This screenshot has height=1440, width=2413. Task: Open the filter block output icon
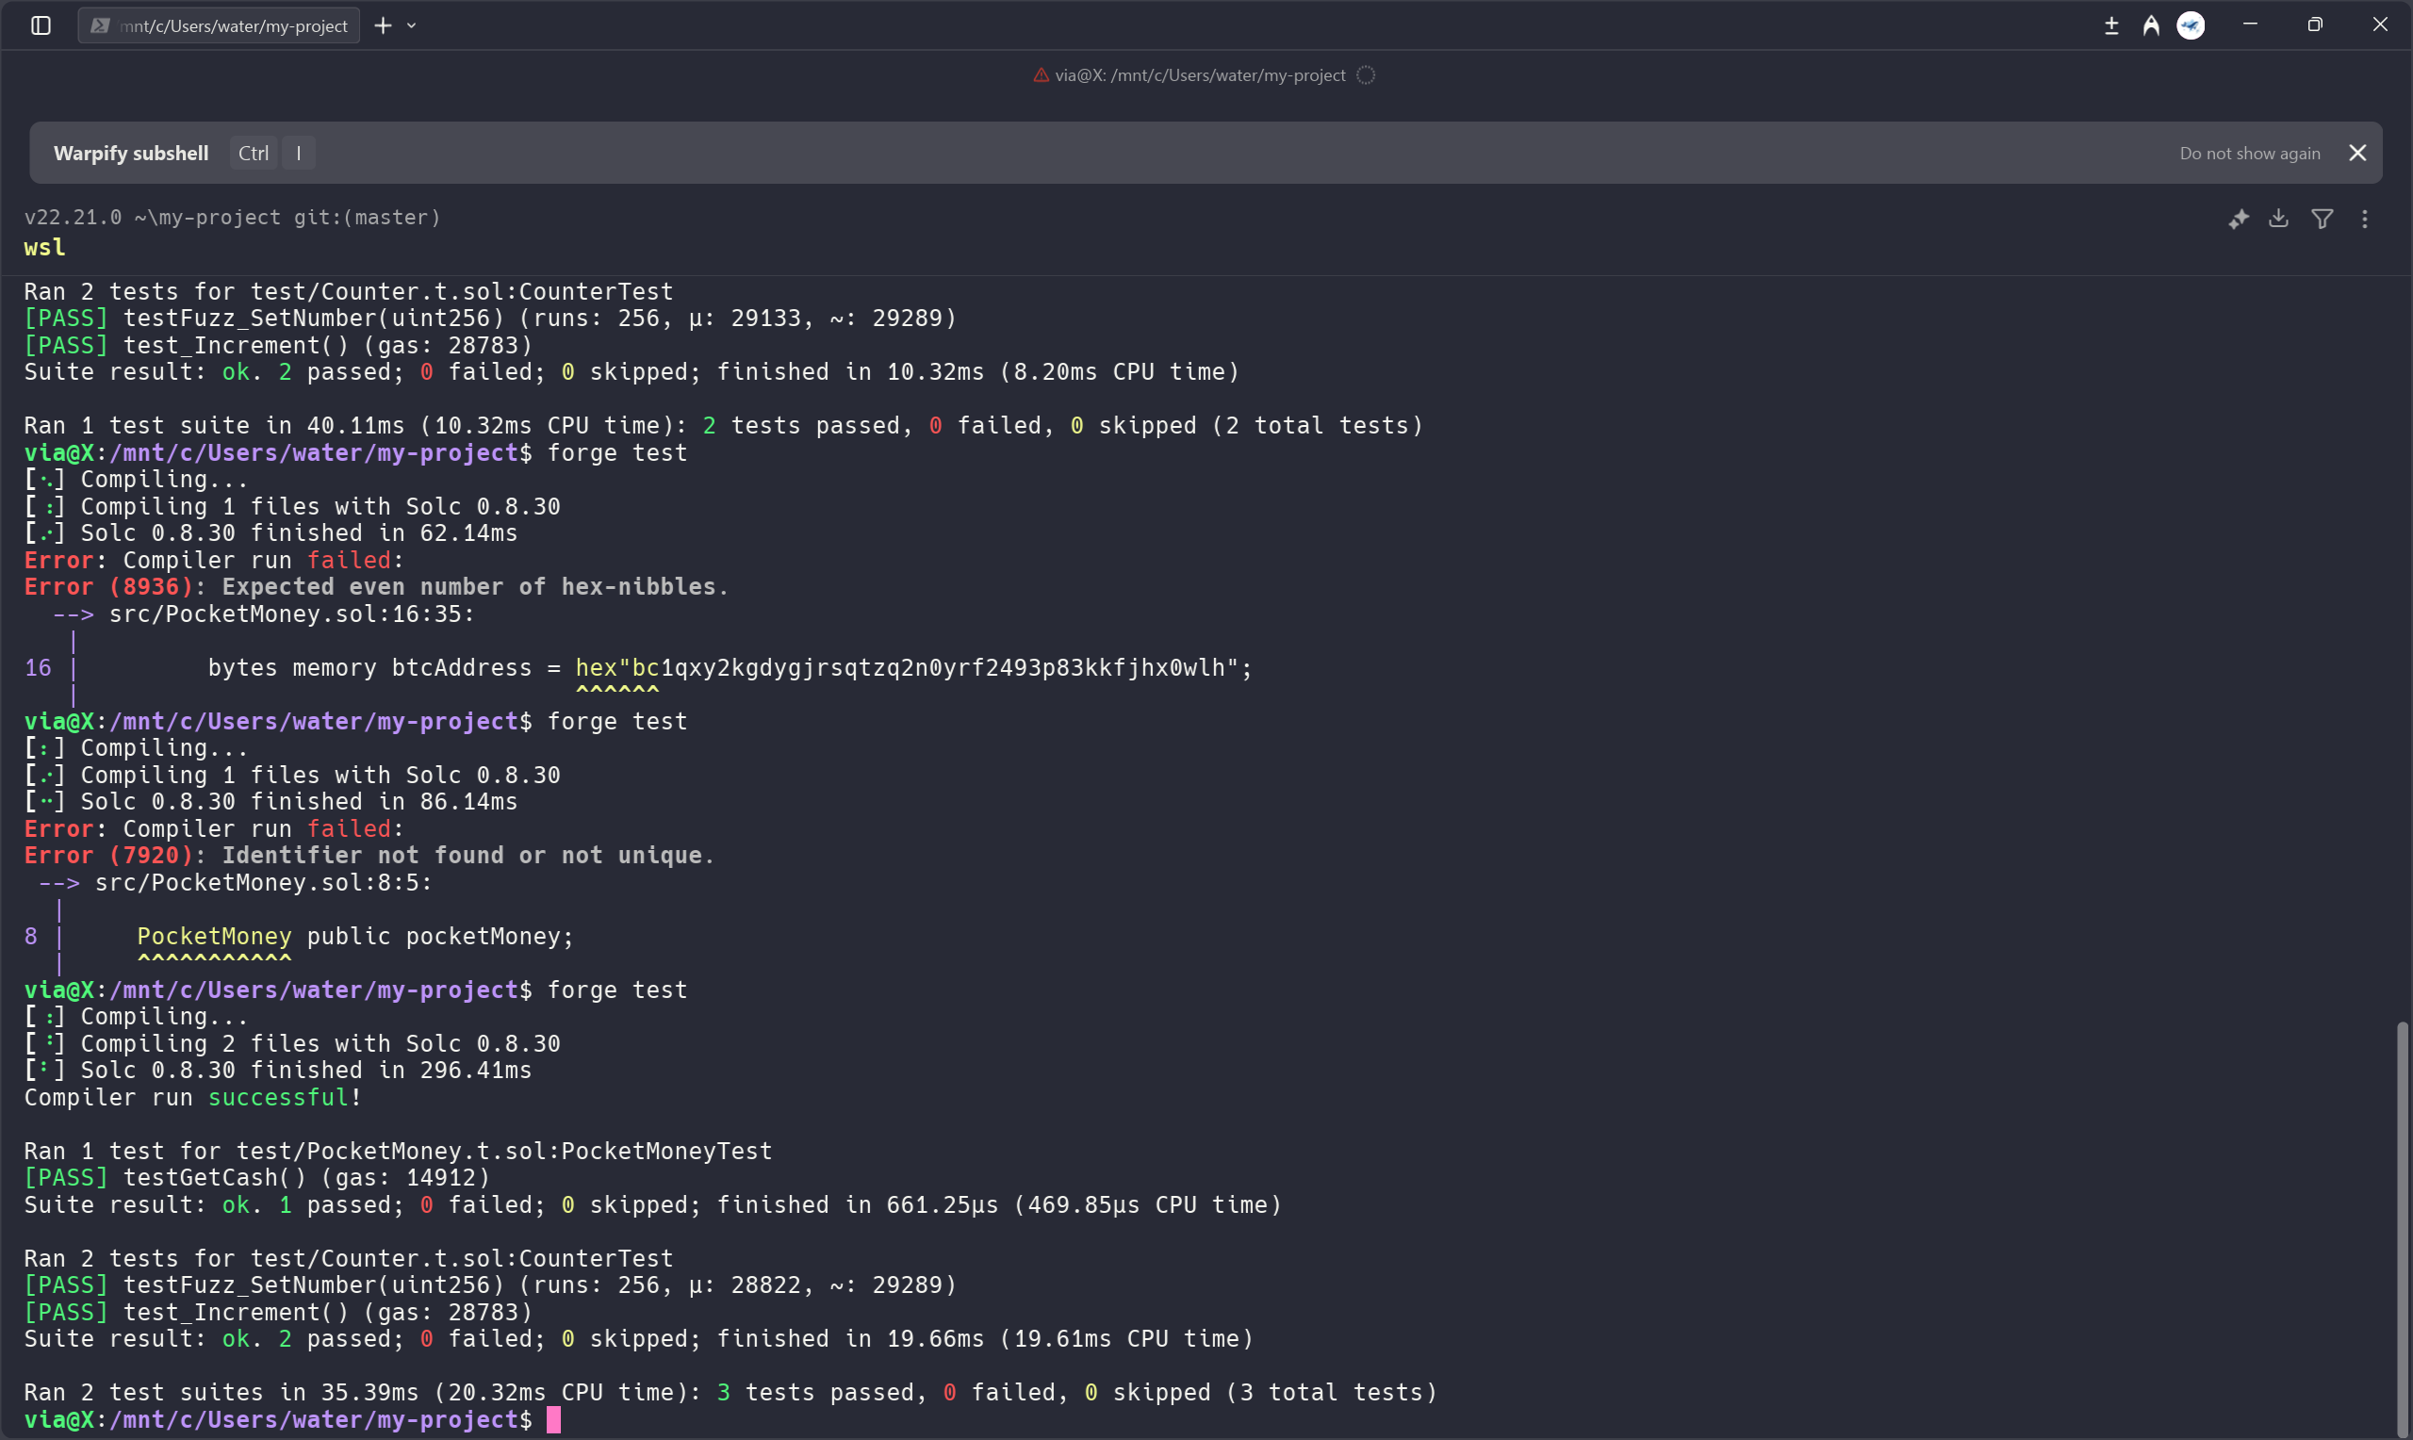pos(2322,220)
